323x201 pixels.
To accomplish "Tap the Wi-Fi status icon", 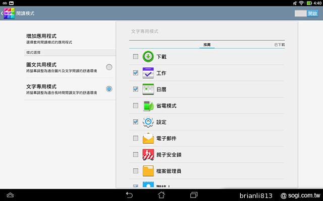I will click(x=301, y=3).
